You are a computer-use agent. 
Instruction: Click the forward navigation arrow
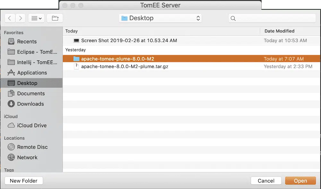[x=21, y=18]
